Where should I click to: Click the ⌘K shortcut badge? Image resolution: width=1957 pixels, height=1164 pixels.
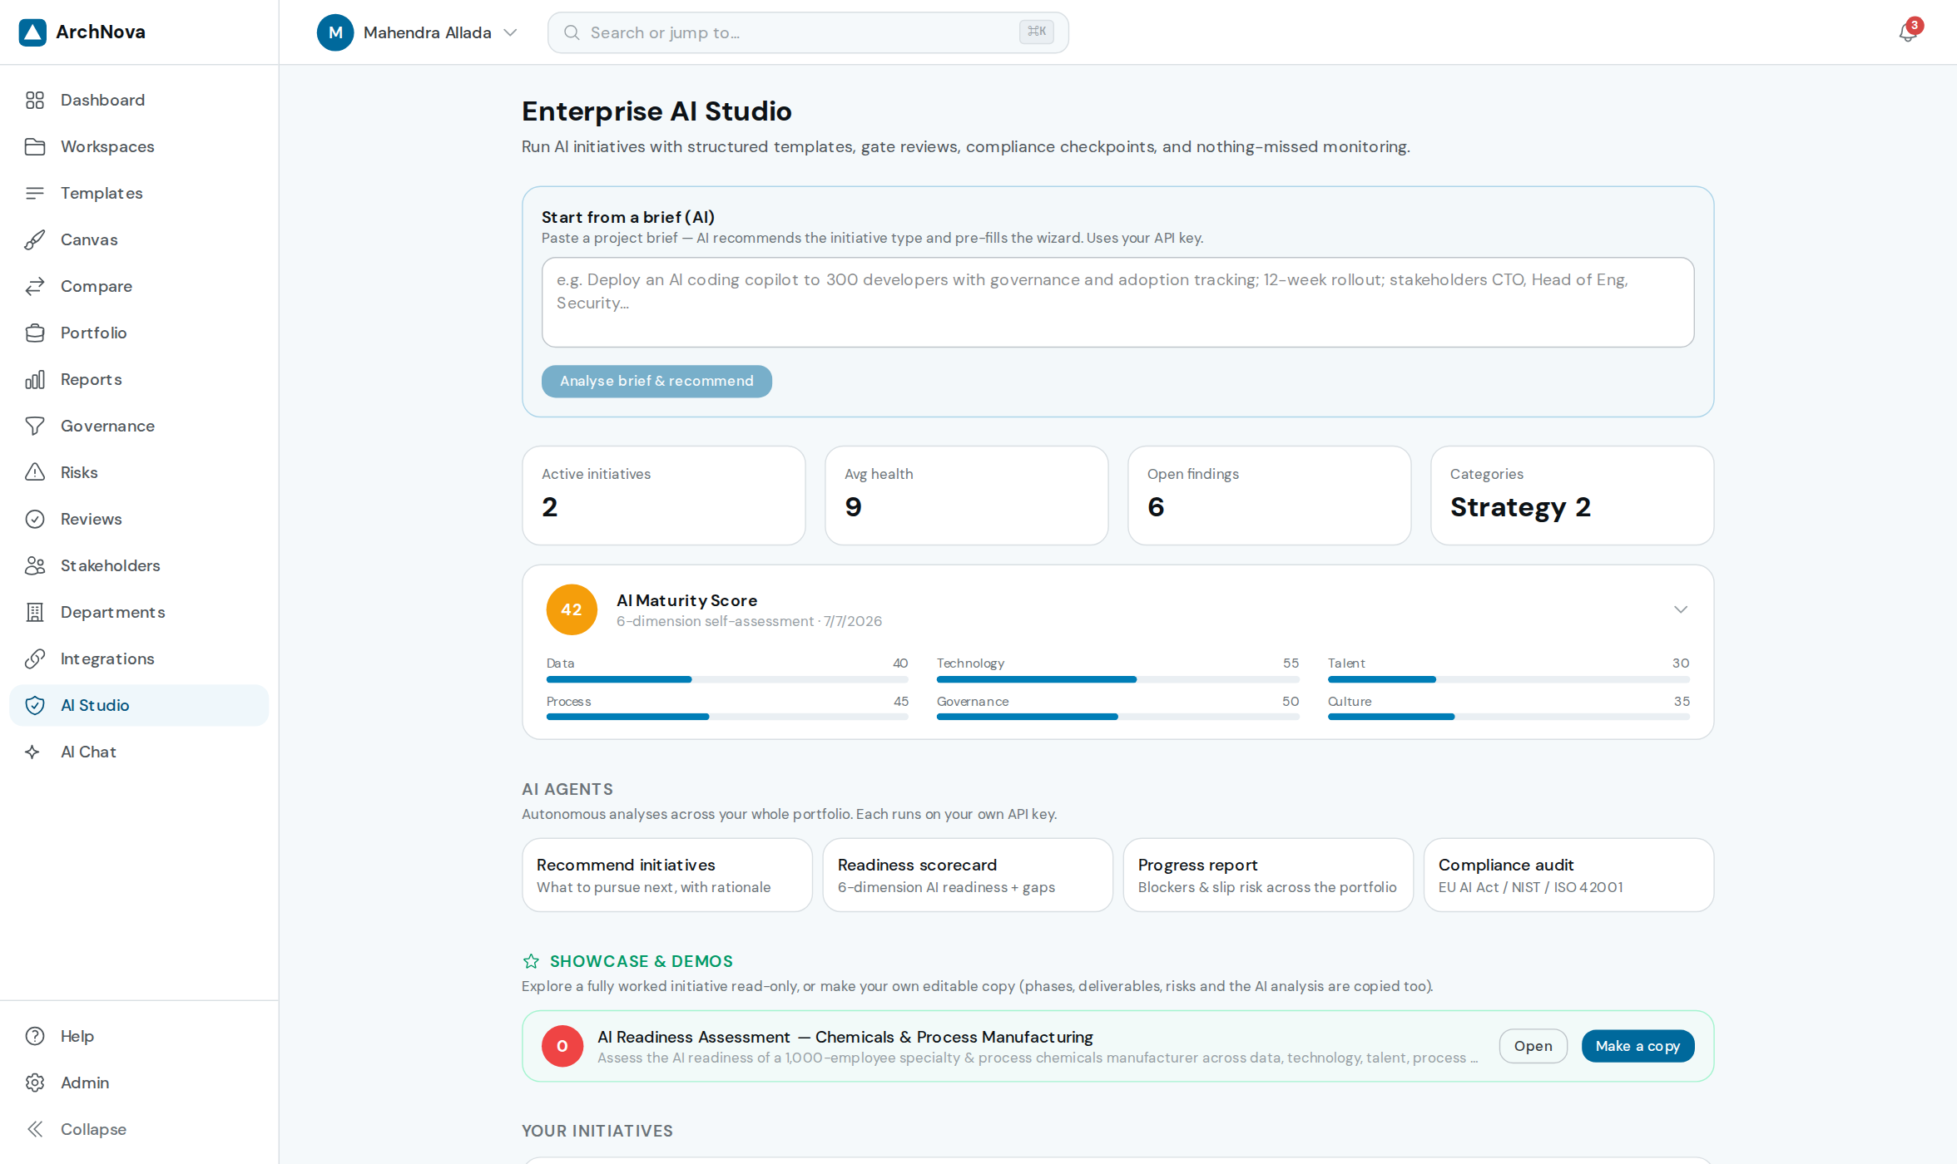(1037, 32)
